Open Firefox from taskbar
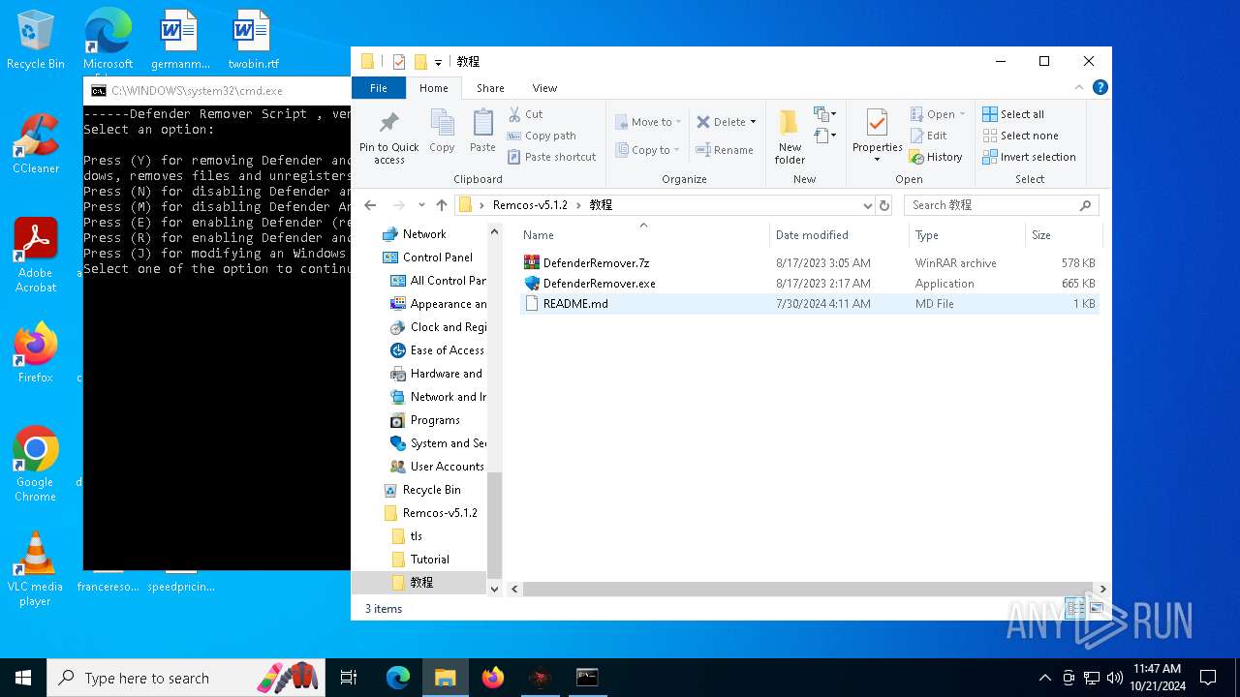The image size is (1240, 697). tap(493, 678)
